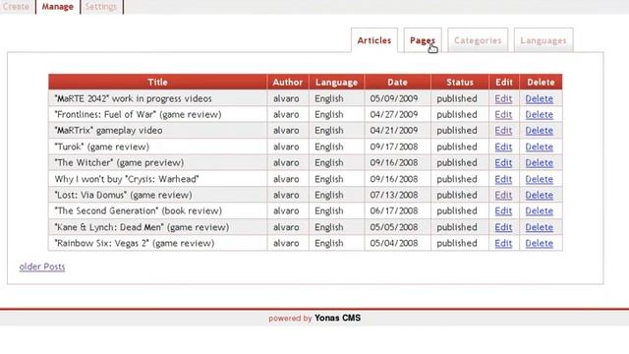This screenshot has height=354, width=629.
Task: Click the 06/17/2008 date cell
Action: coord(397,211)
